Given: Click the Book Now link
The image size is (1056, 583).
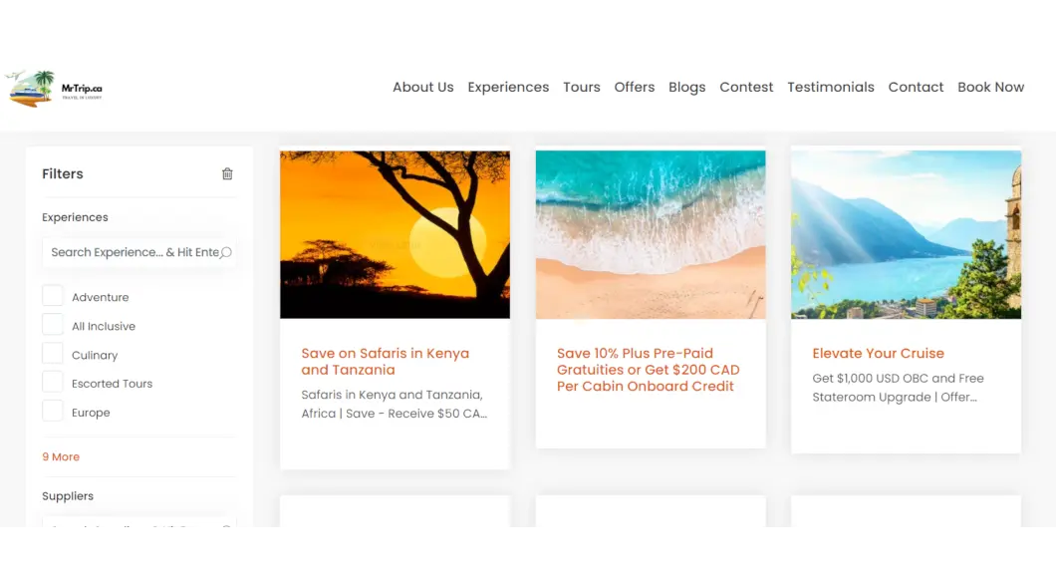Looking at the screenshot, I should (x=990, y=87).
